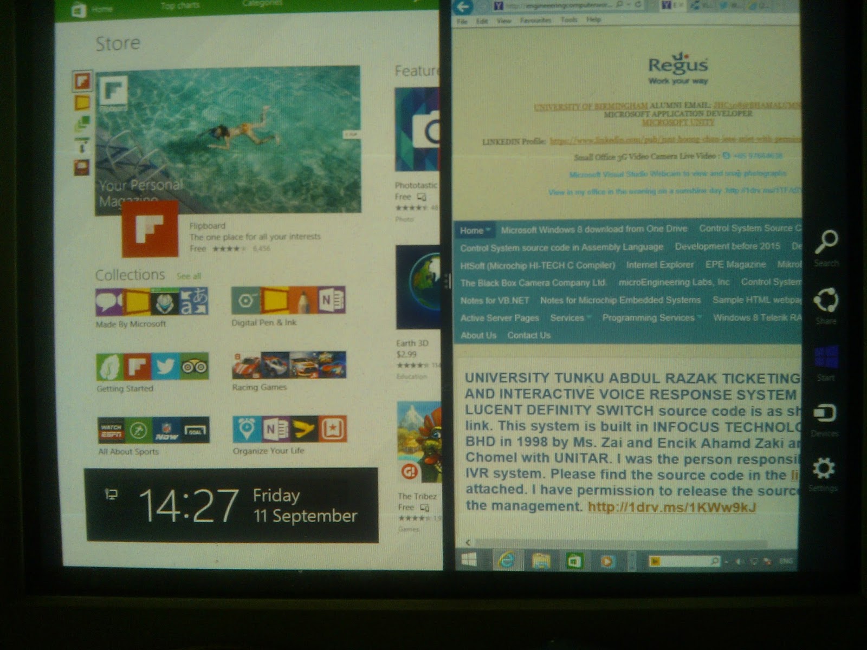The height and width of the screenshot is (650, 867).
Task: Select the second yellow spotlight thumbnail
Action: tap(82, 102)
